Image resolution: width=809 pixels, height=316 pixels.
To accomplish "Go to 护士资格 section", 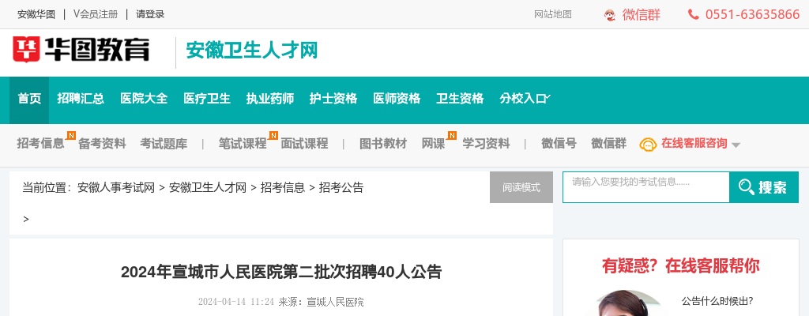I will click(x=333, y=99).
